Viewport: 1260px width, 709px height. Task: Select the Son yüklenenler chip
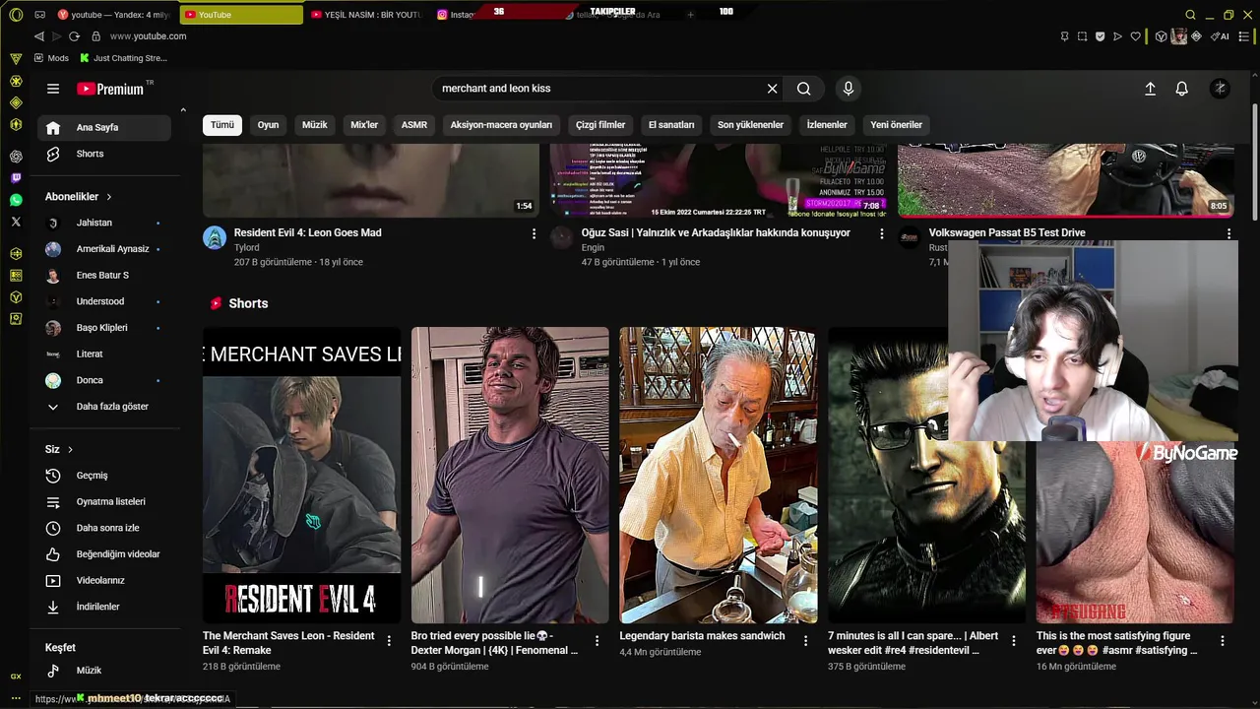[x=750, y=125]
